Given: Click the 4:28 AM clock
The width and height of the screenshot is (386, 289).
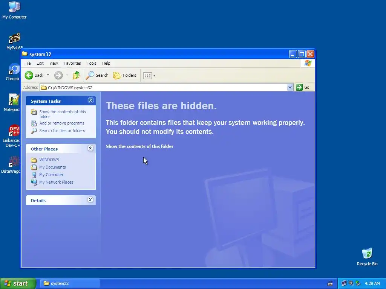Looking at the screenshot, I should click(372, 283).
